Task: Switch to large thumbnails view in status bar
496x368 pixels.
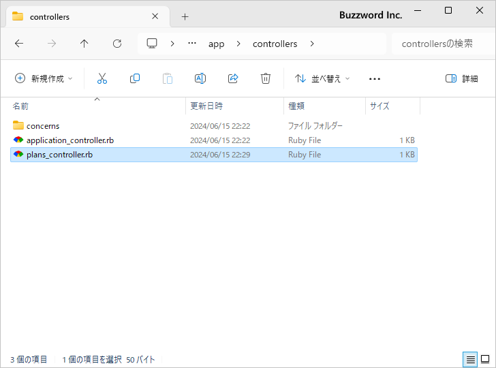Action: 485,359
